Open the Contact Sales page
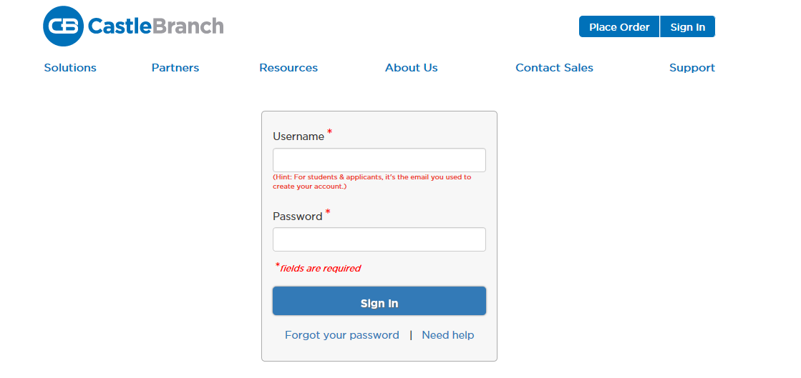Viewport: 801px width, 378px height. pyautogui.click(x=554, y=68)
